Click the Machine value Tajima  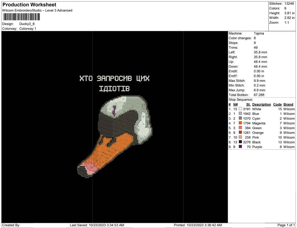click(x=259, y=34)
